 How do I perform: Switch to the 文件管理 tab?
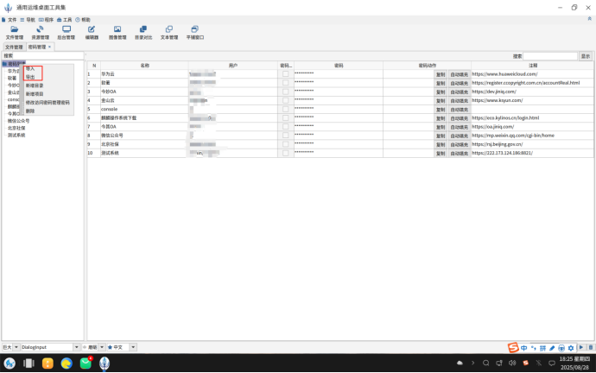[14, 47]
